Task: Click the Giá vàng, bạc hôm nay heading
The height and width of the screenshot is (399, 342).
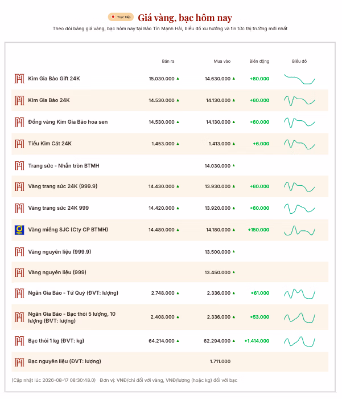Action: [x=185, y=18]
